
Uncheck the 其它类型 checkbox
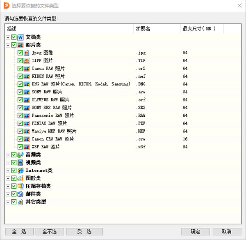point(14,202)
